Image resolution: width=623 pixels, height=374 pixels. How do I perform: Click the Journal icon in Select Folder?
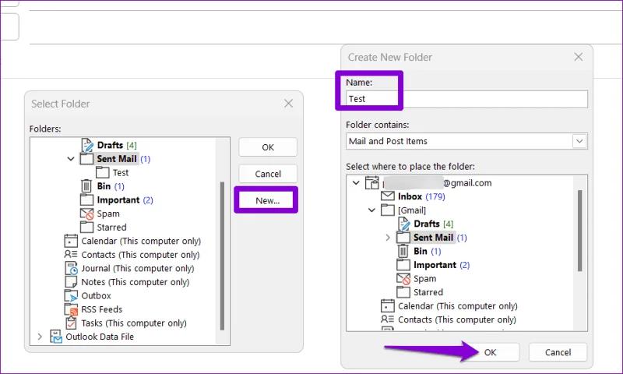[x=71, y=268]
